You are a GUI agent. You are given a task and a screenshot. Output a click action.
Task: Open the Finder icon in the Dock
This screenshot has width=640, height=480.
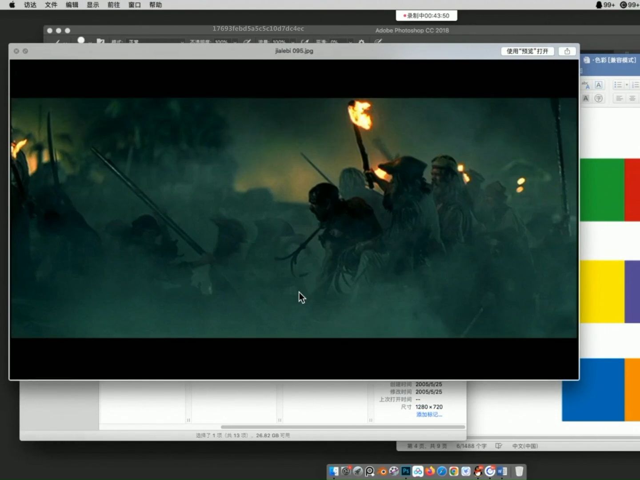tap(334, 471)
